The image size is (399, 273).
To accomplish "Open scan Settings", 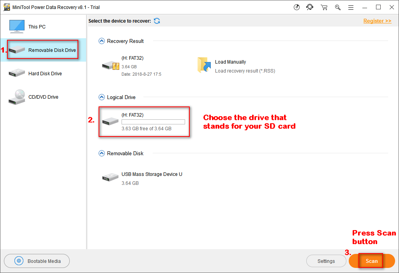I will pos(326,261).
